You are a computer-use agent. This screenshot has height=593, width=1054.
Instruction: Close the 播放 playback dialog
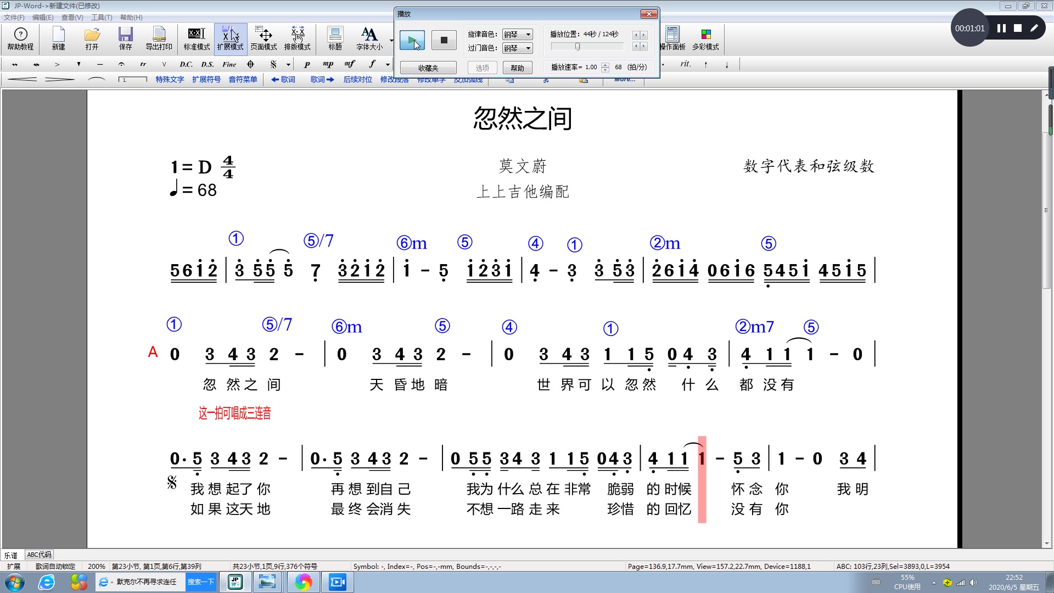649,14
